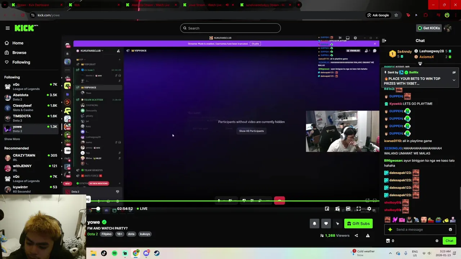Click the kick.com/yowe address bar

pyautogui.click(x=49, y=15)
